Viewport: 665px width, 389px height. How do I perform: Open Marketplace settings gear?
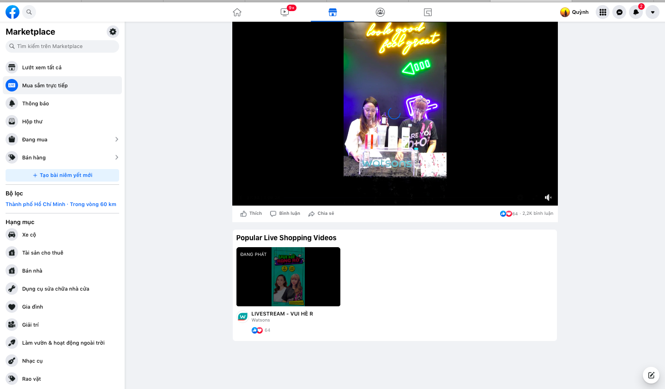pyautogui.click(x=113, y=31)
